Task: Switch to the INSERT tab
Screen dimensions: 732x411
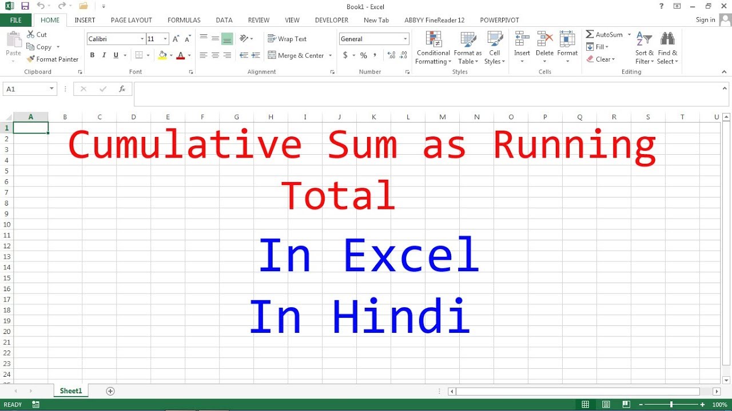Action: (85, 20)
